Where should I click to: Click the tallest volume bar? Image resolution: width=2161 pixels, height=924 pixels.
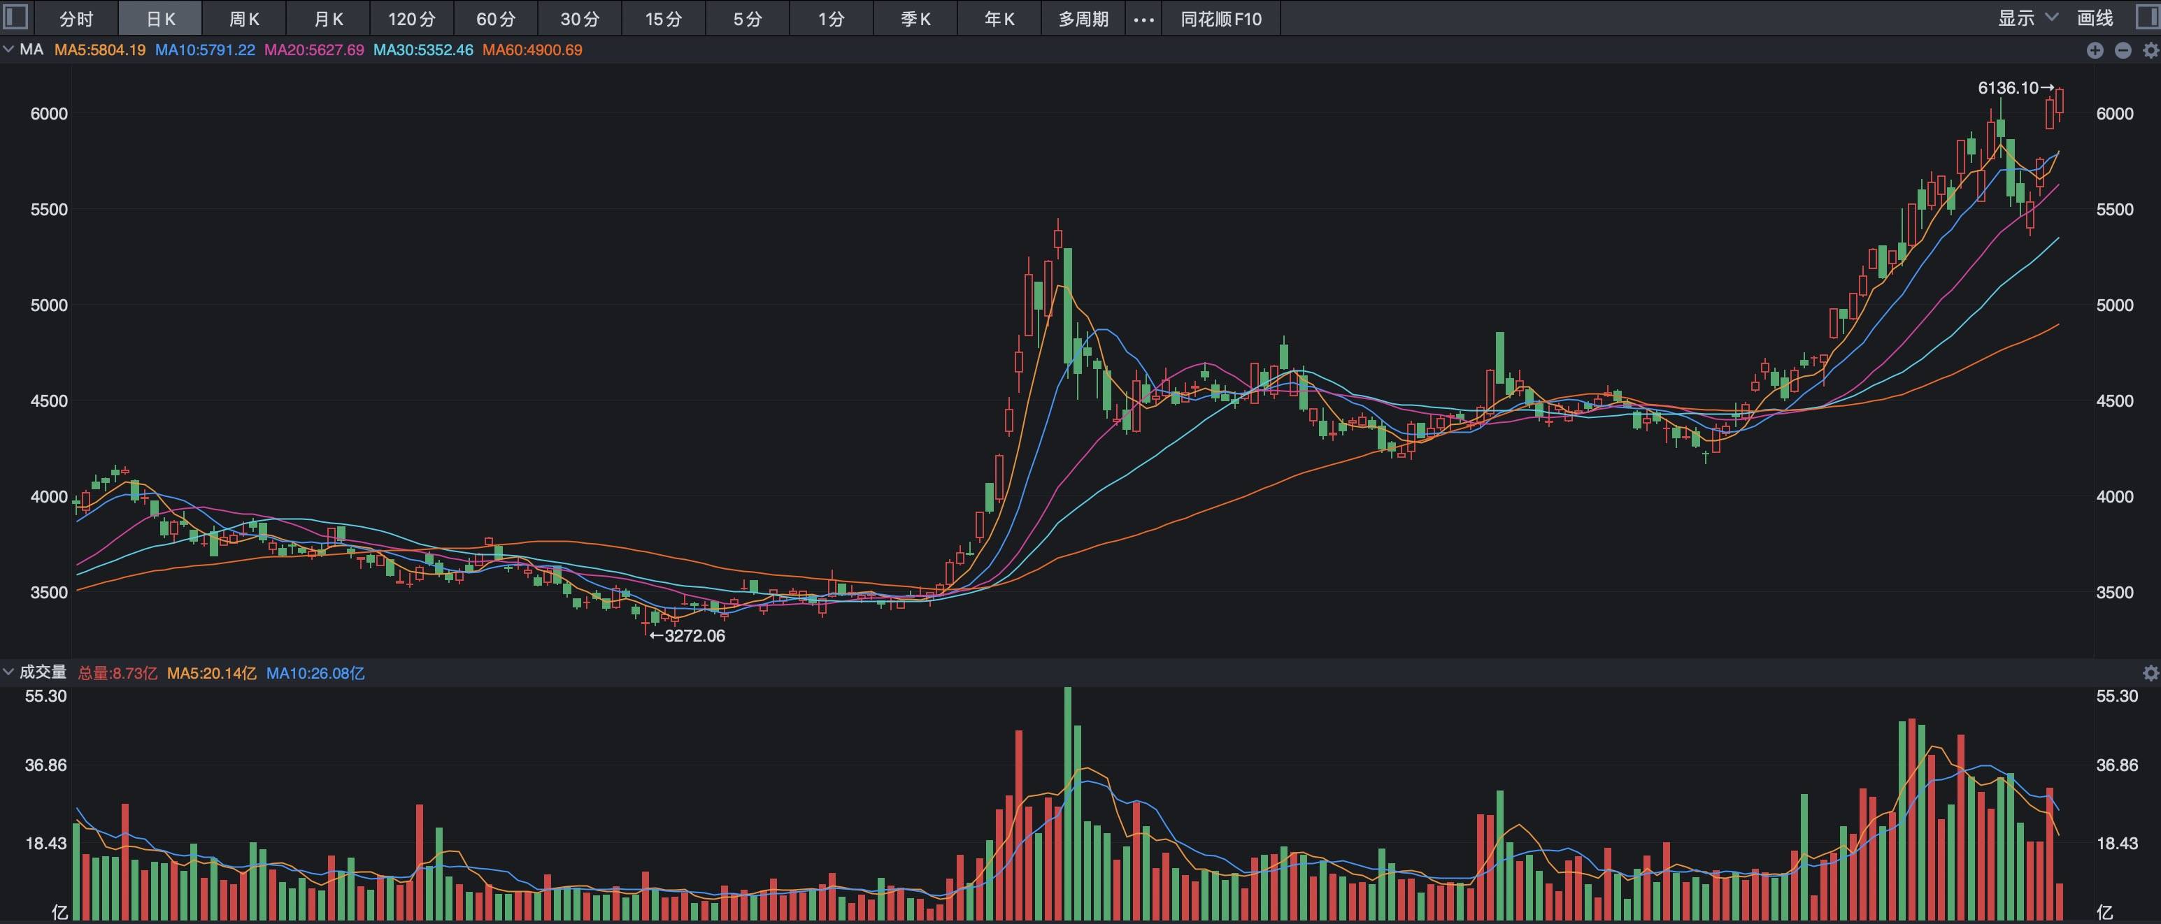point(1068,803)
